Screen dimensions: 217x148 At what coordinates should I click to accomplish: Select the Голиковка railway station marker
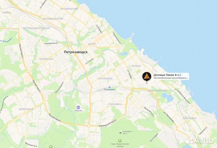[x=109, y=87]
